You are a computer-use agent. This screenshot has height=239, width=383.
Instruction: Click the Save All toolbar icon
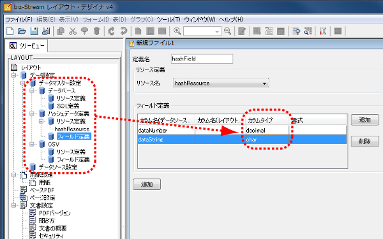pyautogui.click(x=46, y=31)
